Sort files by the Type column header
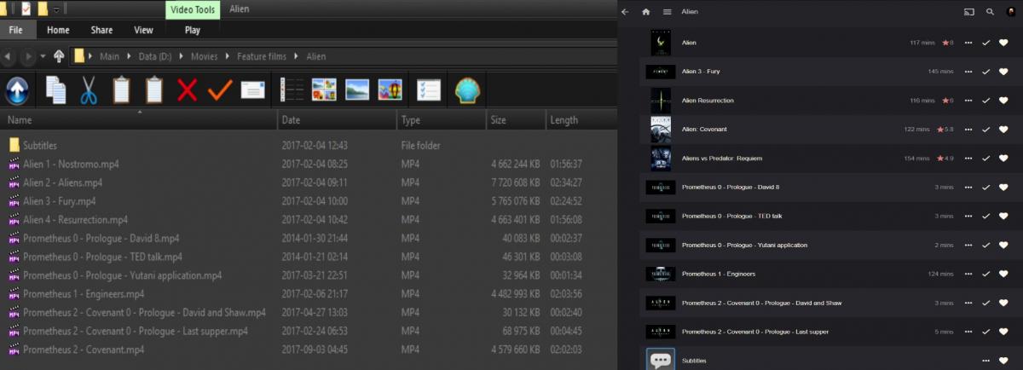This screenshot has width=1023, height=370. (441, 120)
